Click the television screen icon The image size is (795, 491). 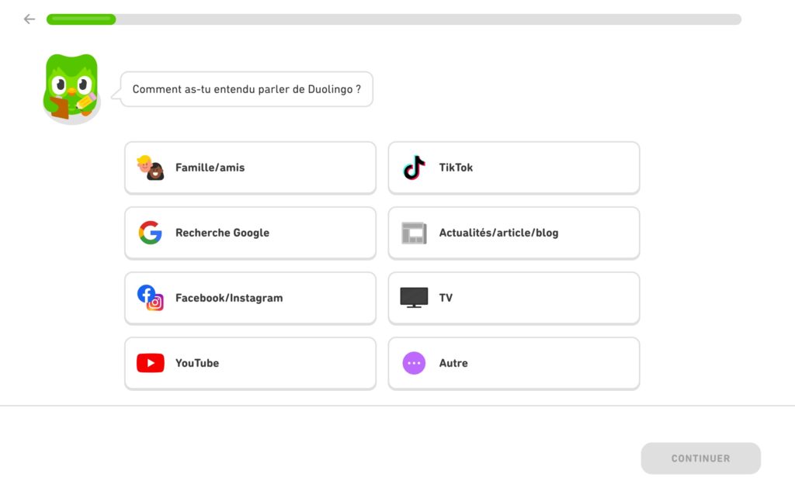pos(414,298)
